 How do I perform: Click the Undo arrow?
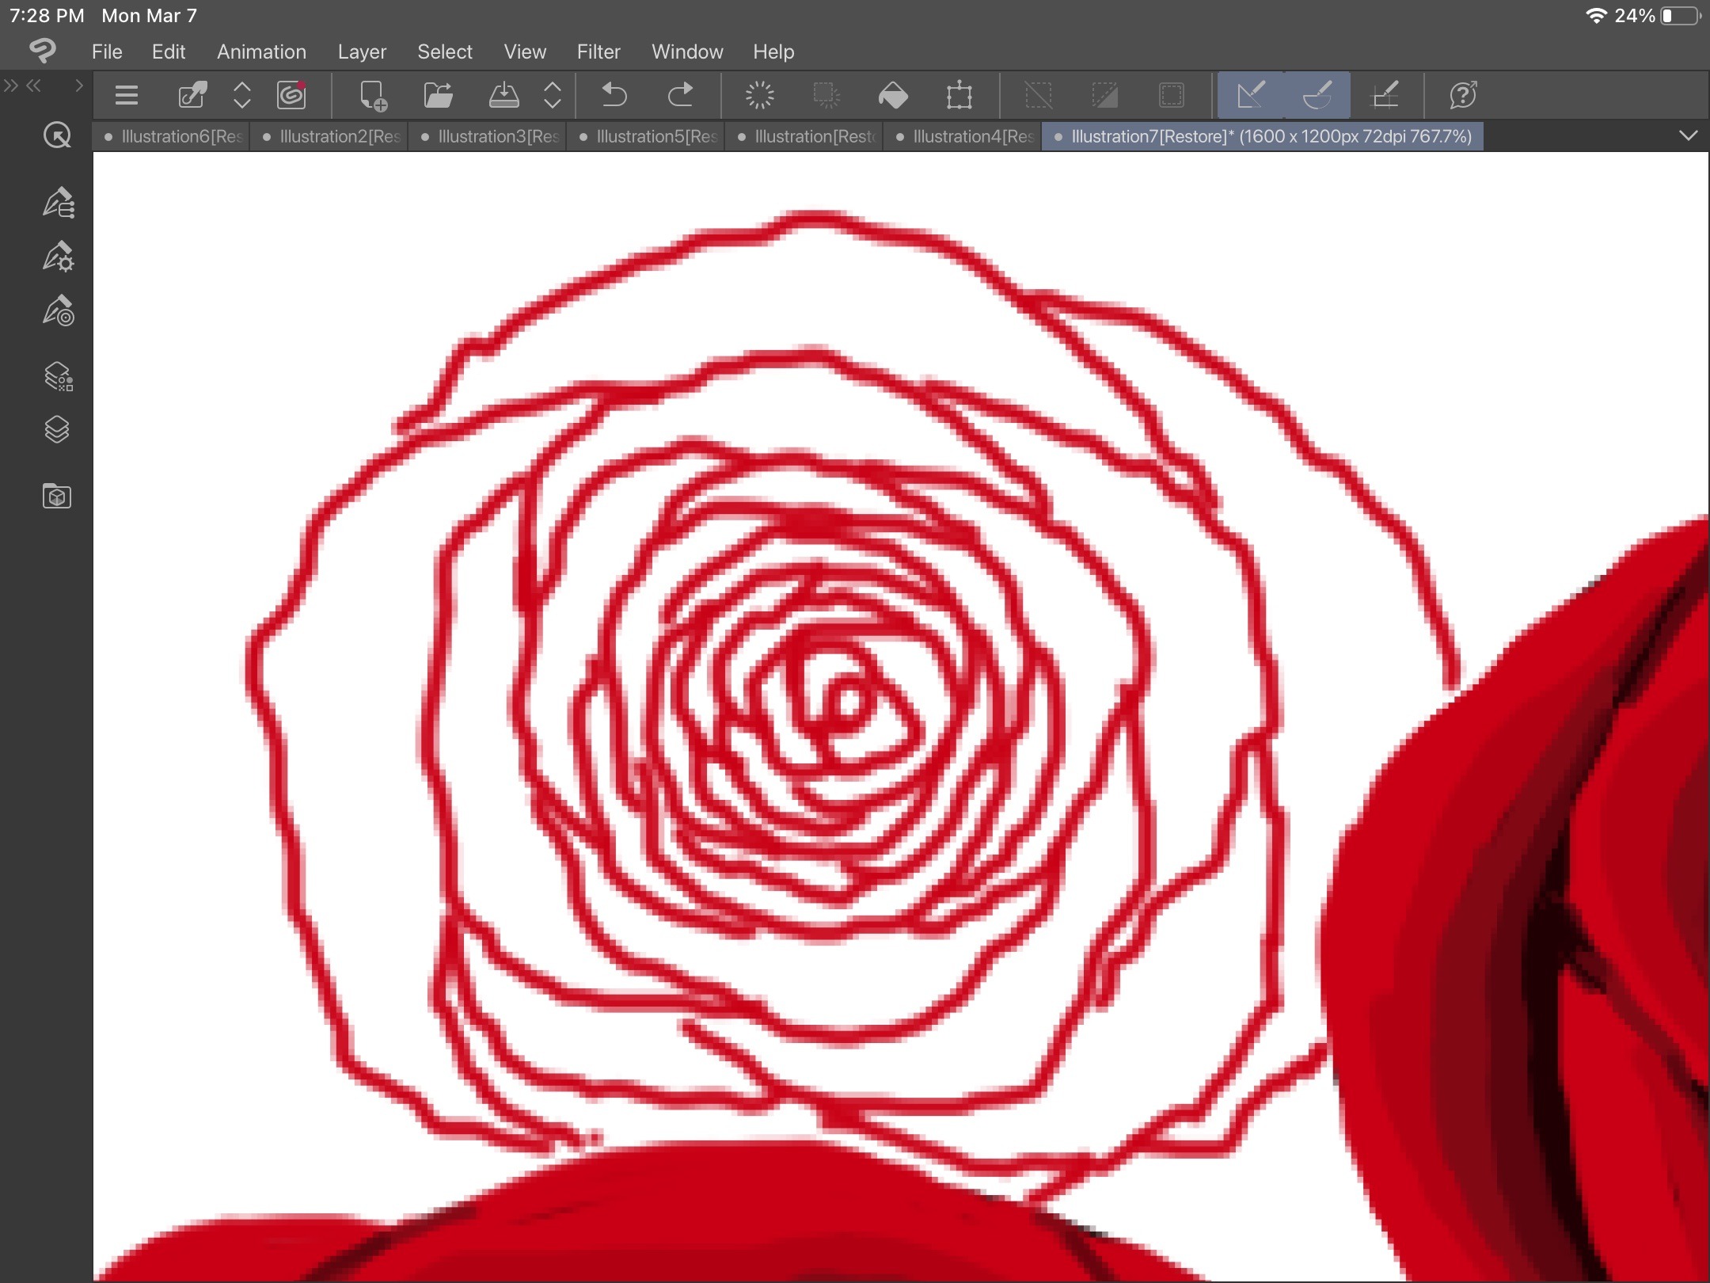pos(614,96)
